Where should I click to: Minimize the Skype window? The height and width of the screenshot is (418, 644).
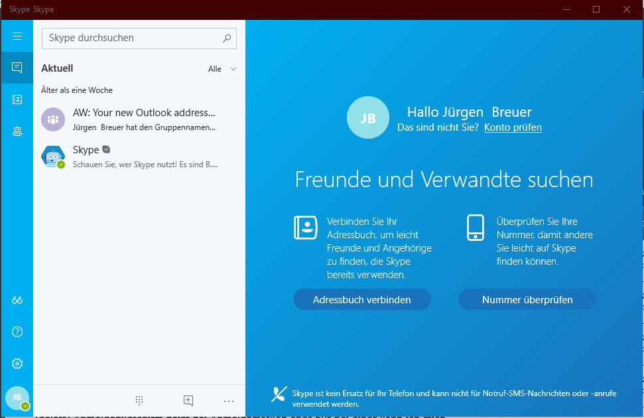[566, 9]
